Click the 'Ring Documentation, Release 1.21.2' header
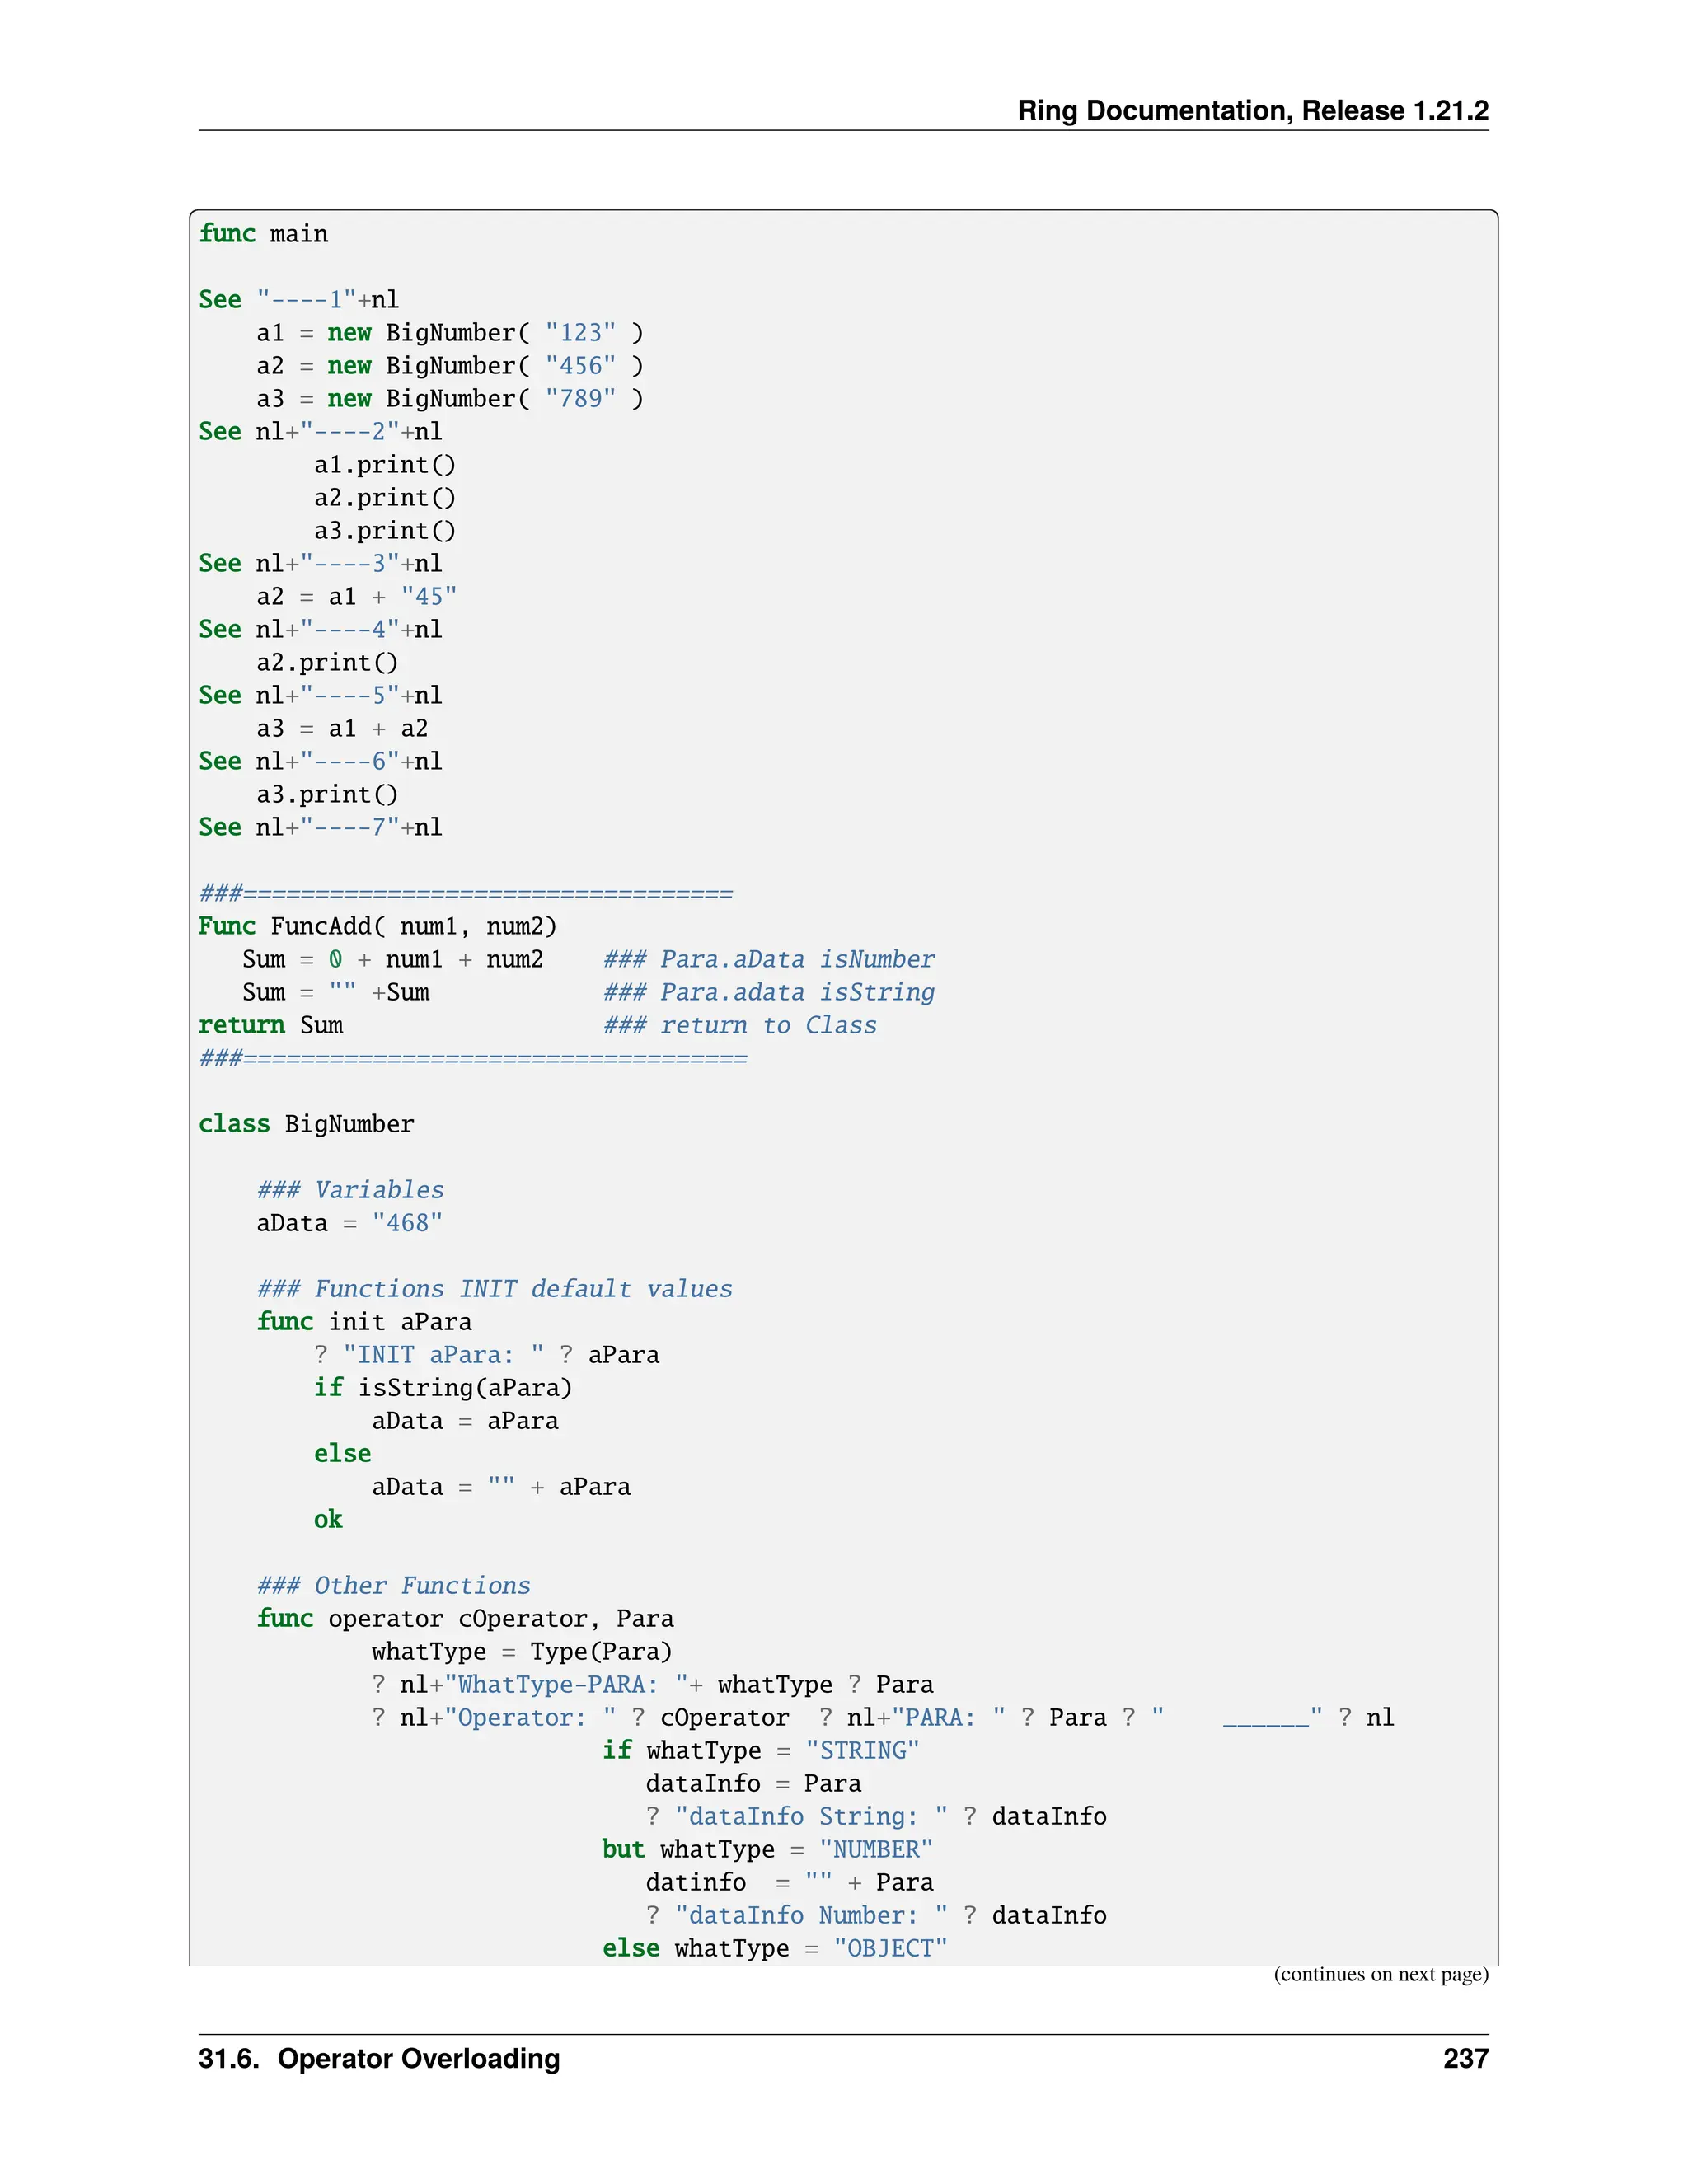 tap(1252, 110)
